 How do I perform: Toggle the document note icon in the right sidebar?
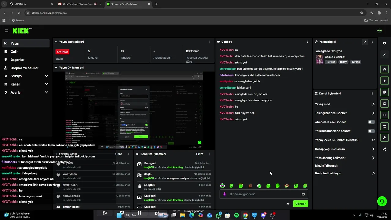coord(384,92)
